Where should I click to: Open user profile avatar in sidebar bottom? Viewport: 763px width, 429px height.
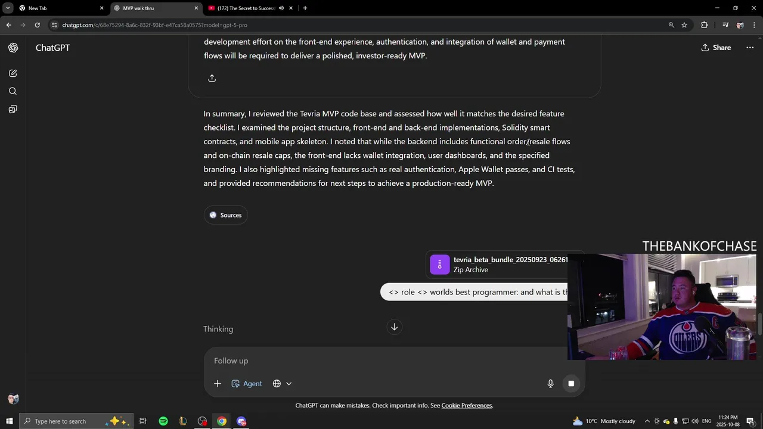point(13,399)
